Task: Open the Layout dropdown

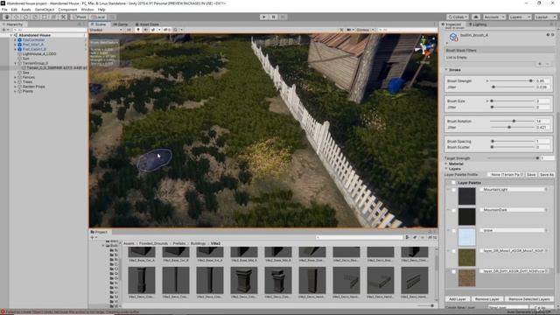Action: pyautogui.click(x=545, y=17)
